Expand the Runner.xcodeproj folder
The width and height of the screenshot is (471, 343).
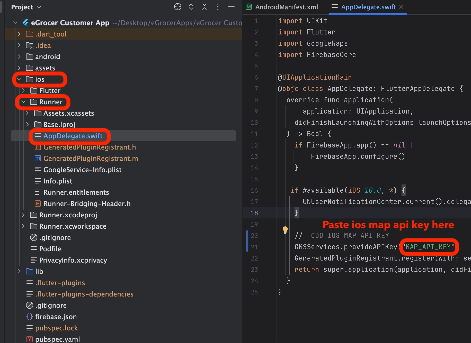coord(23,215)
